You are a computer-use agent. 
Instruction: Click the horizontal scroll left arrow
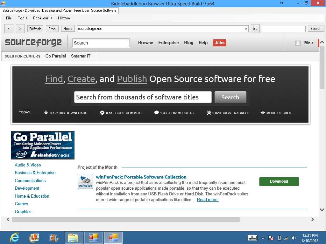[8, 219]
